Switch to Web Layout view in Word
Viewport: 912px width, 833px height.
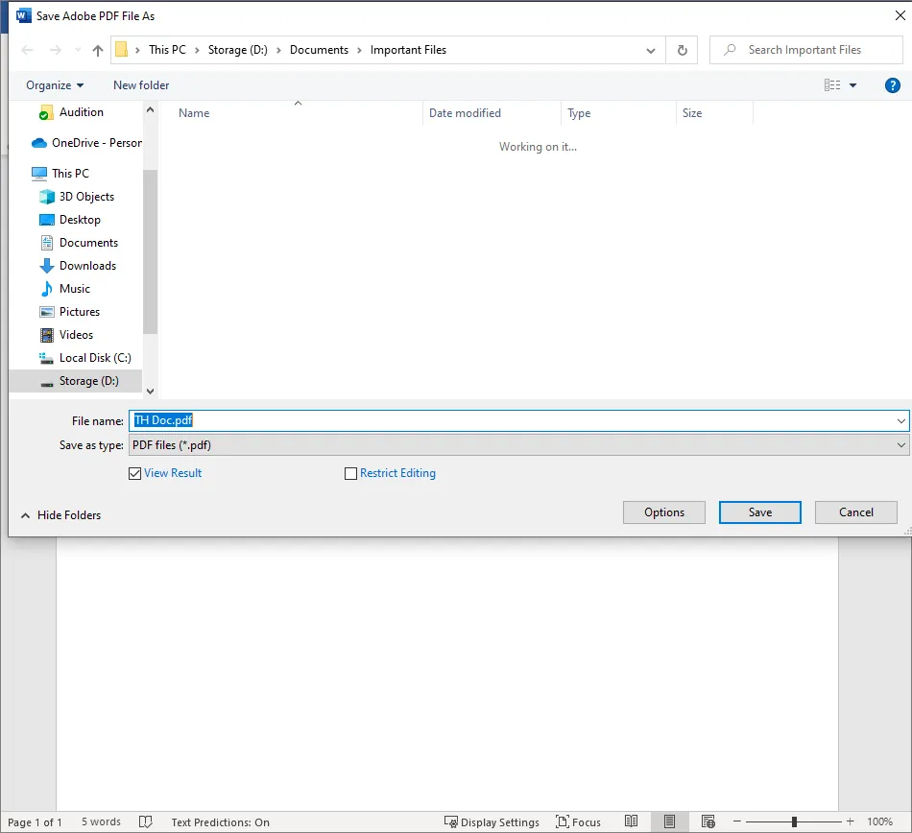point(708,821)
